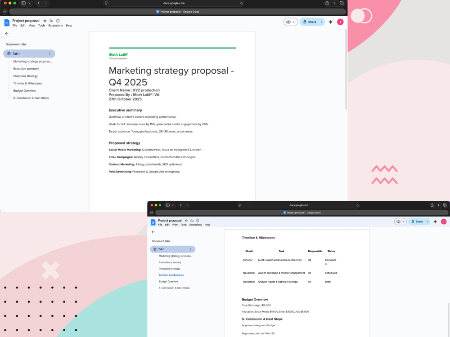Open the account avatar in the top window
The height and width of the screenshot is (337, 450).
[340, 22]
